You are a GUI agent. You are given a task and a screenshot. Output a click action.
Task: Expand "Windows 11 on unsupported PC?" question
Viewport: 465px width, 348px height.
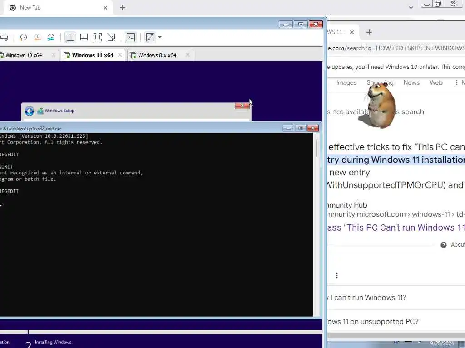pyautogui.click(x=396, y=322)
